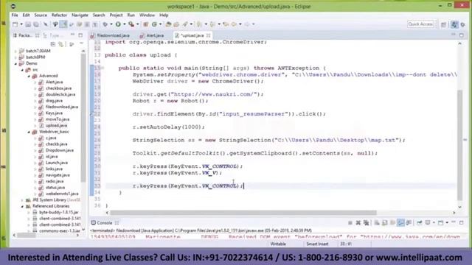The width and height of the screenshot is (472, 265).
Task: Minimize the Package Explorer view
Action: coord(72,35)
